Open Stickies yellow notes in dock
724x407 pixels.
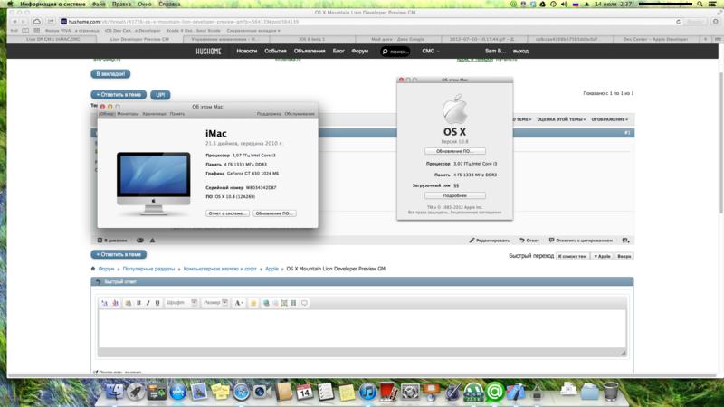click(220, 392)
